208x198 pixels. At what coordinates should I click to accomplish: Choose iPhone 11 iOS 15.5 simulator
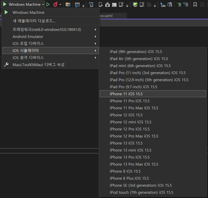pos(153,94)
